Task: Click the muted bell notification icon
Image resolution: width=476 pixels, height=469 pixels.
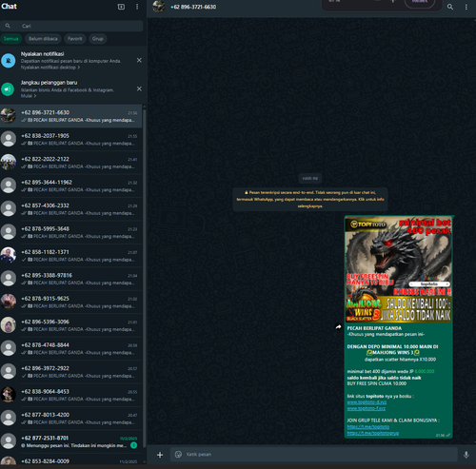Action: pyautogui.click(x=9, y=60)
